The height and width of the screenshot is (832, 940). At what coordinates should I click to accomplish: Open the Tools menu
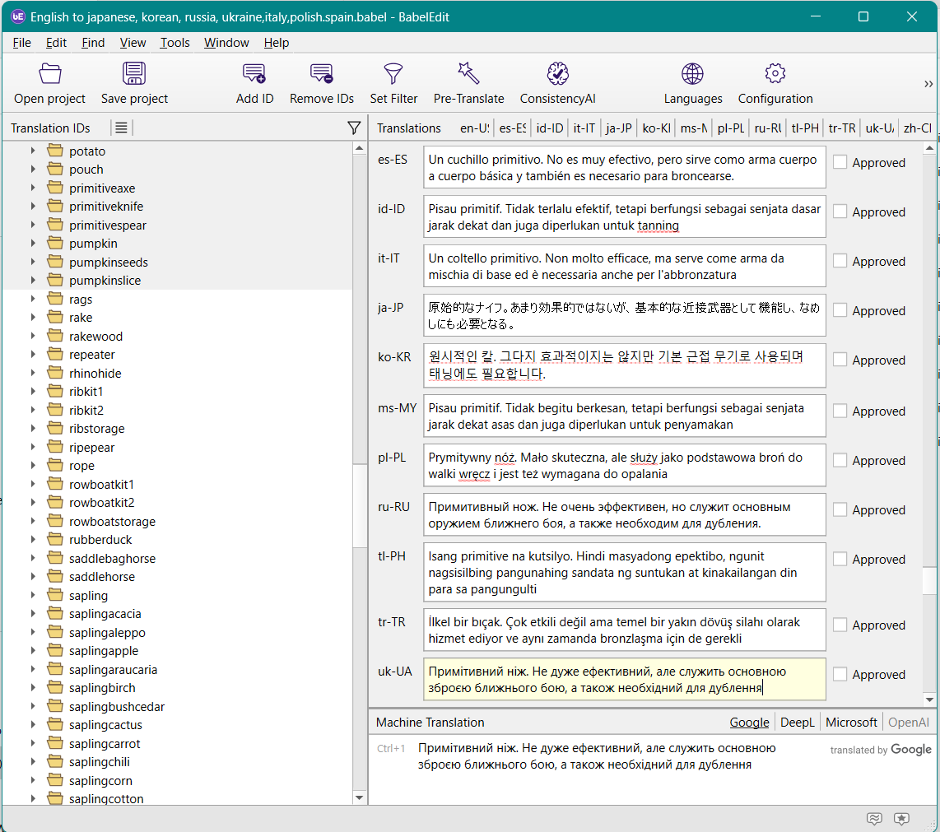click(x=175, y=43)
